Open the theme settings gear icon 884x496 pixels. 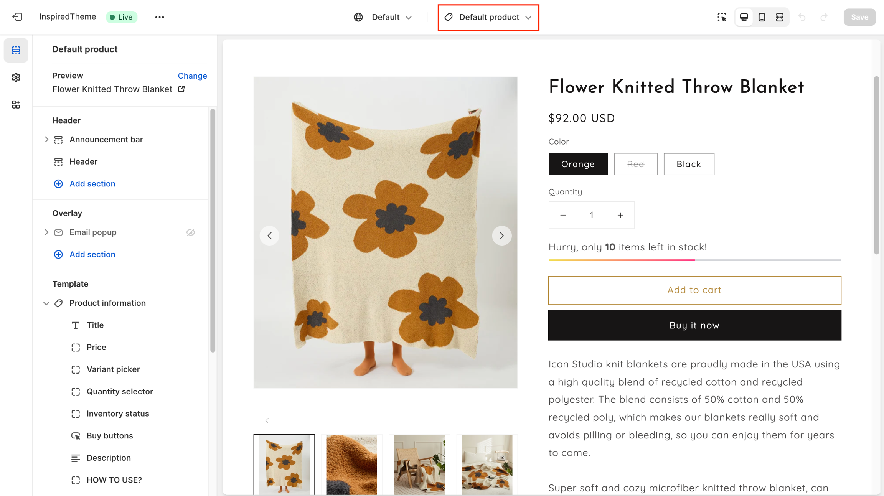tap(16, 77)
